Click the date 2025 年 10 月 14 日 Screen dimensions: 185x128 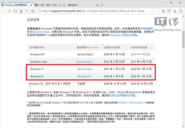click(142, 84)
